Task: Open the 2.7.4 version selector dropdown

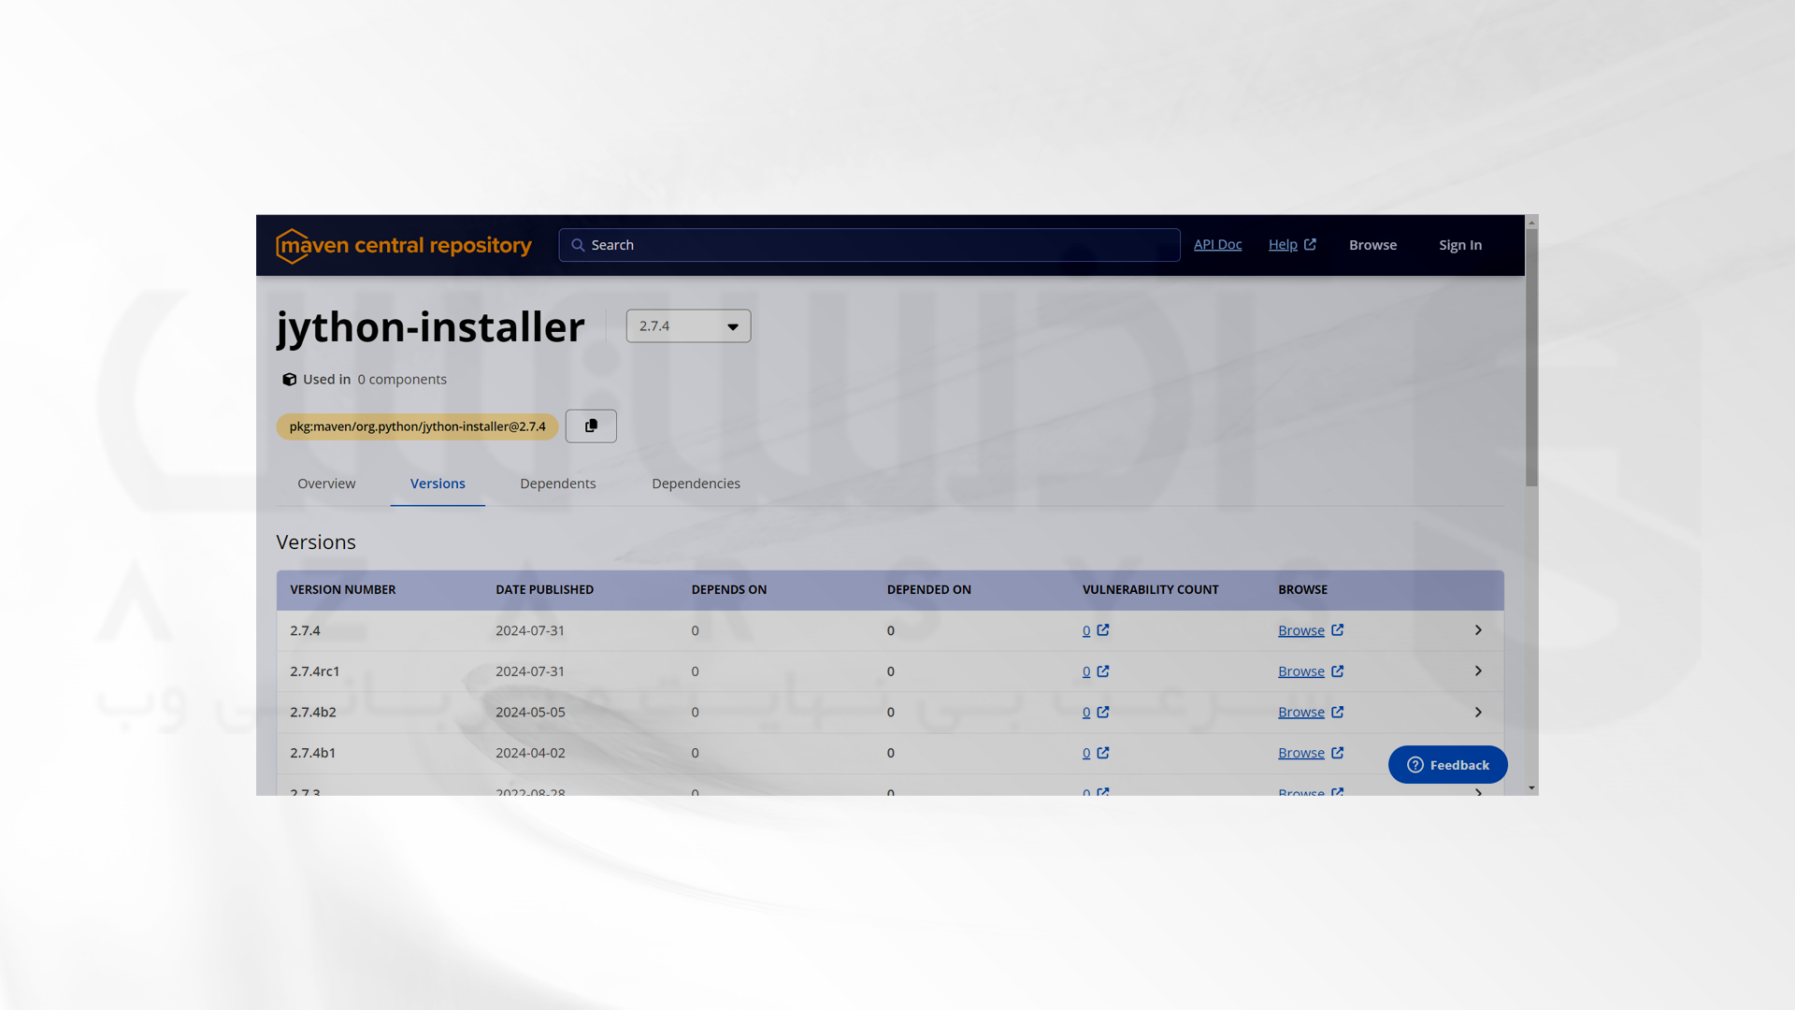Action: 688,326
